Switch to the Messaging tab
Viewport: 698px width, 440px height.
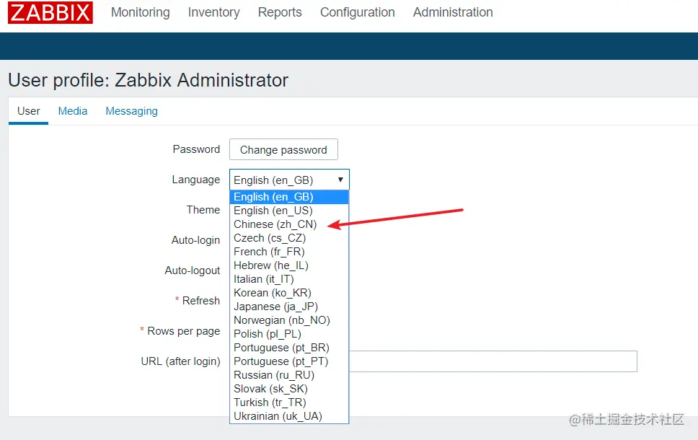coord(131,111)
